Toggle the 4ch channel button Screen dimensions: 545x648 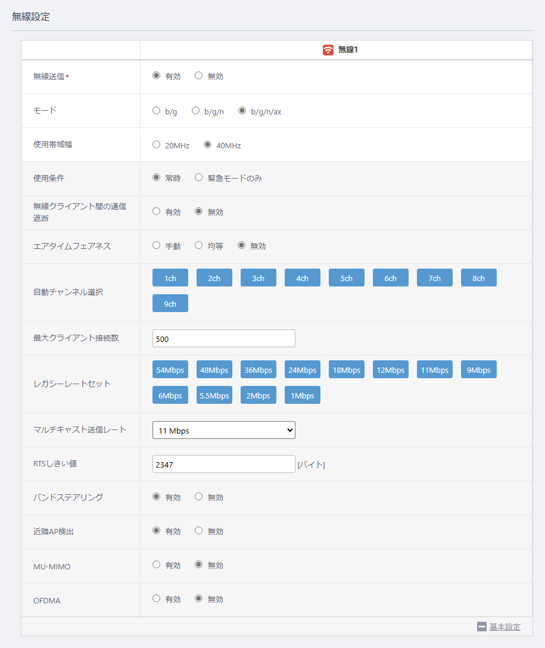[x=303, y=278]
